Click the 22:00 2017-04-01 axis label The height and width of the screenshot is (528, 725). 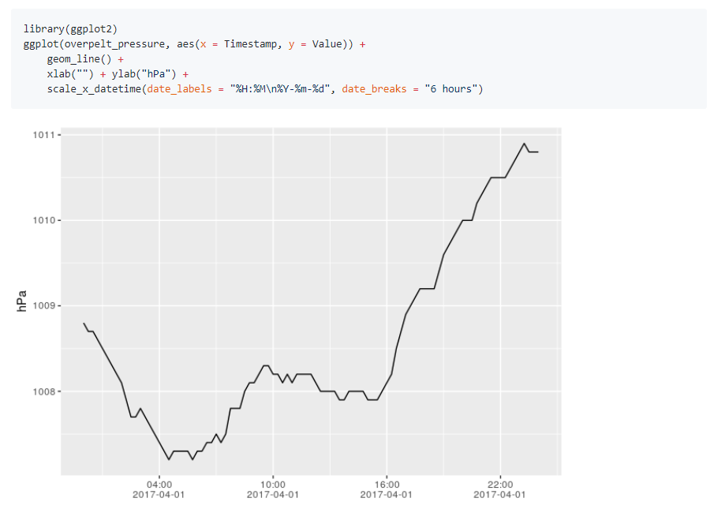[500, 489]
